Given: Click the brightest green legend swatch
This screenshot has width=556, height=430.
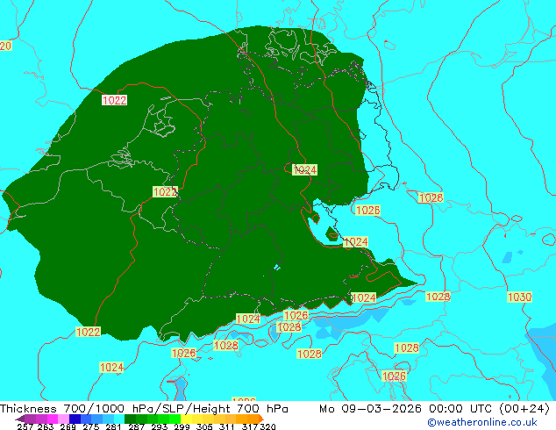Looking at the screenshot, I should click(x=175, y=419).
